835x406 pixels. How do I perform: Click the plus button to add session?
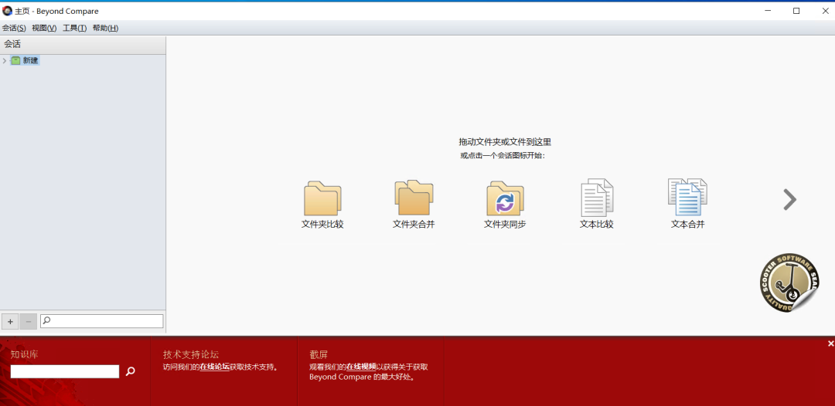point(10,322)
